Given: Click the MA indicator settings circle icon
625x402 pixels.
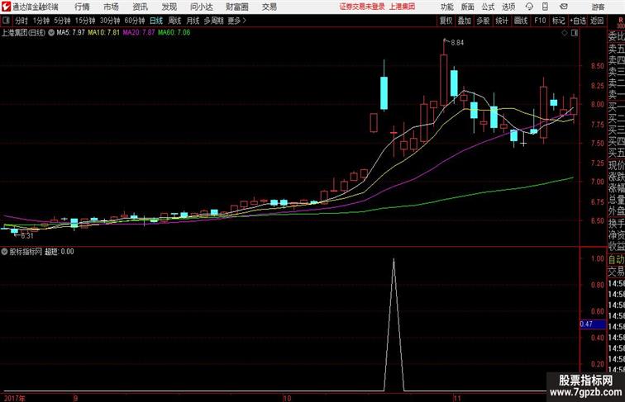Looking at the screenshot, I should pyautogui.click(x=51, y=33).
